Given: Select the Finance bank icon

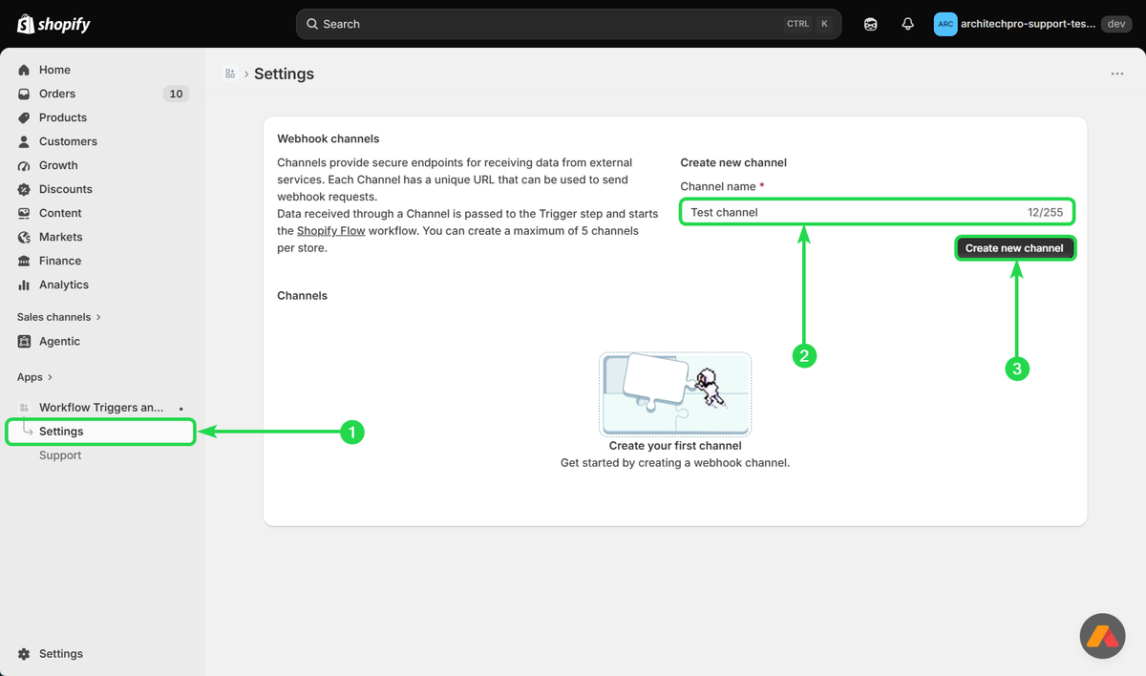Looking at the screenshot, I should pyautogui.click(x=24, y=261).
